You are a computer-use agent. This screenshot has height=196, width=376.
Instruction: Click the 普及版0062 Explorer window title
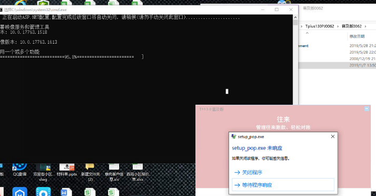point(313,8)
